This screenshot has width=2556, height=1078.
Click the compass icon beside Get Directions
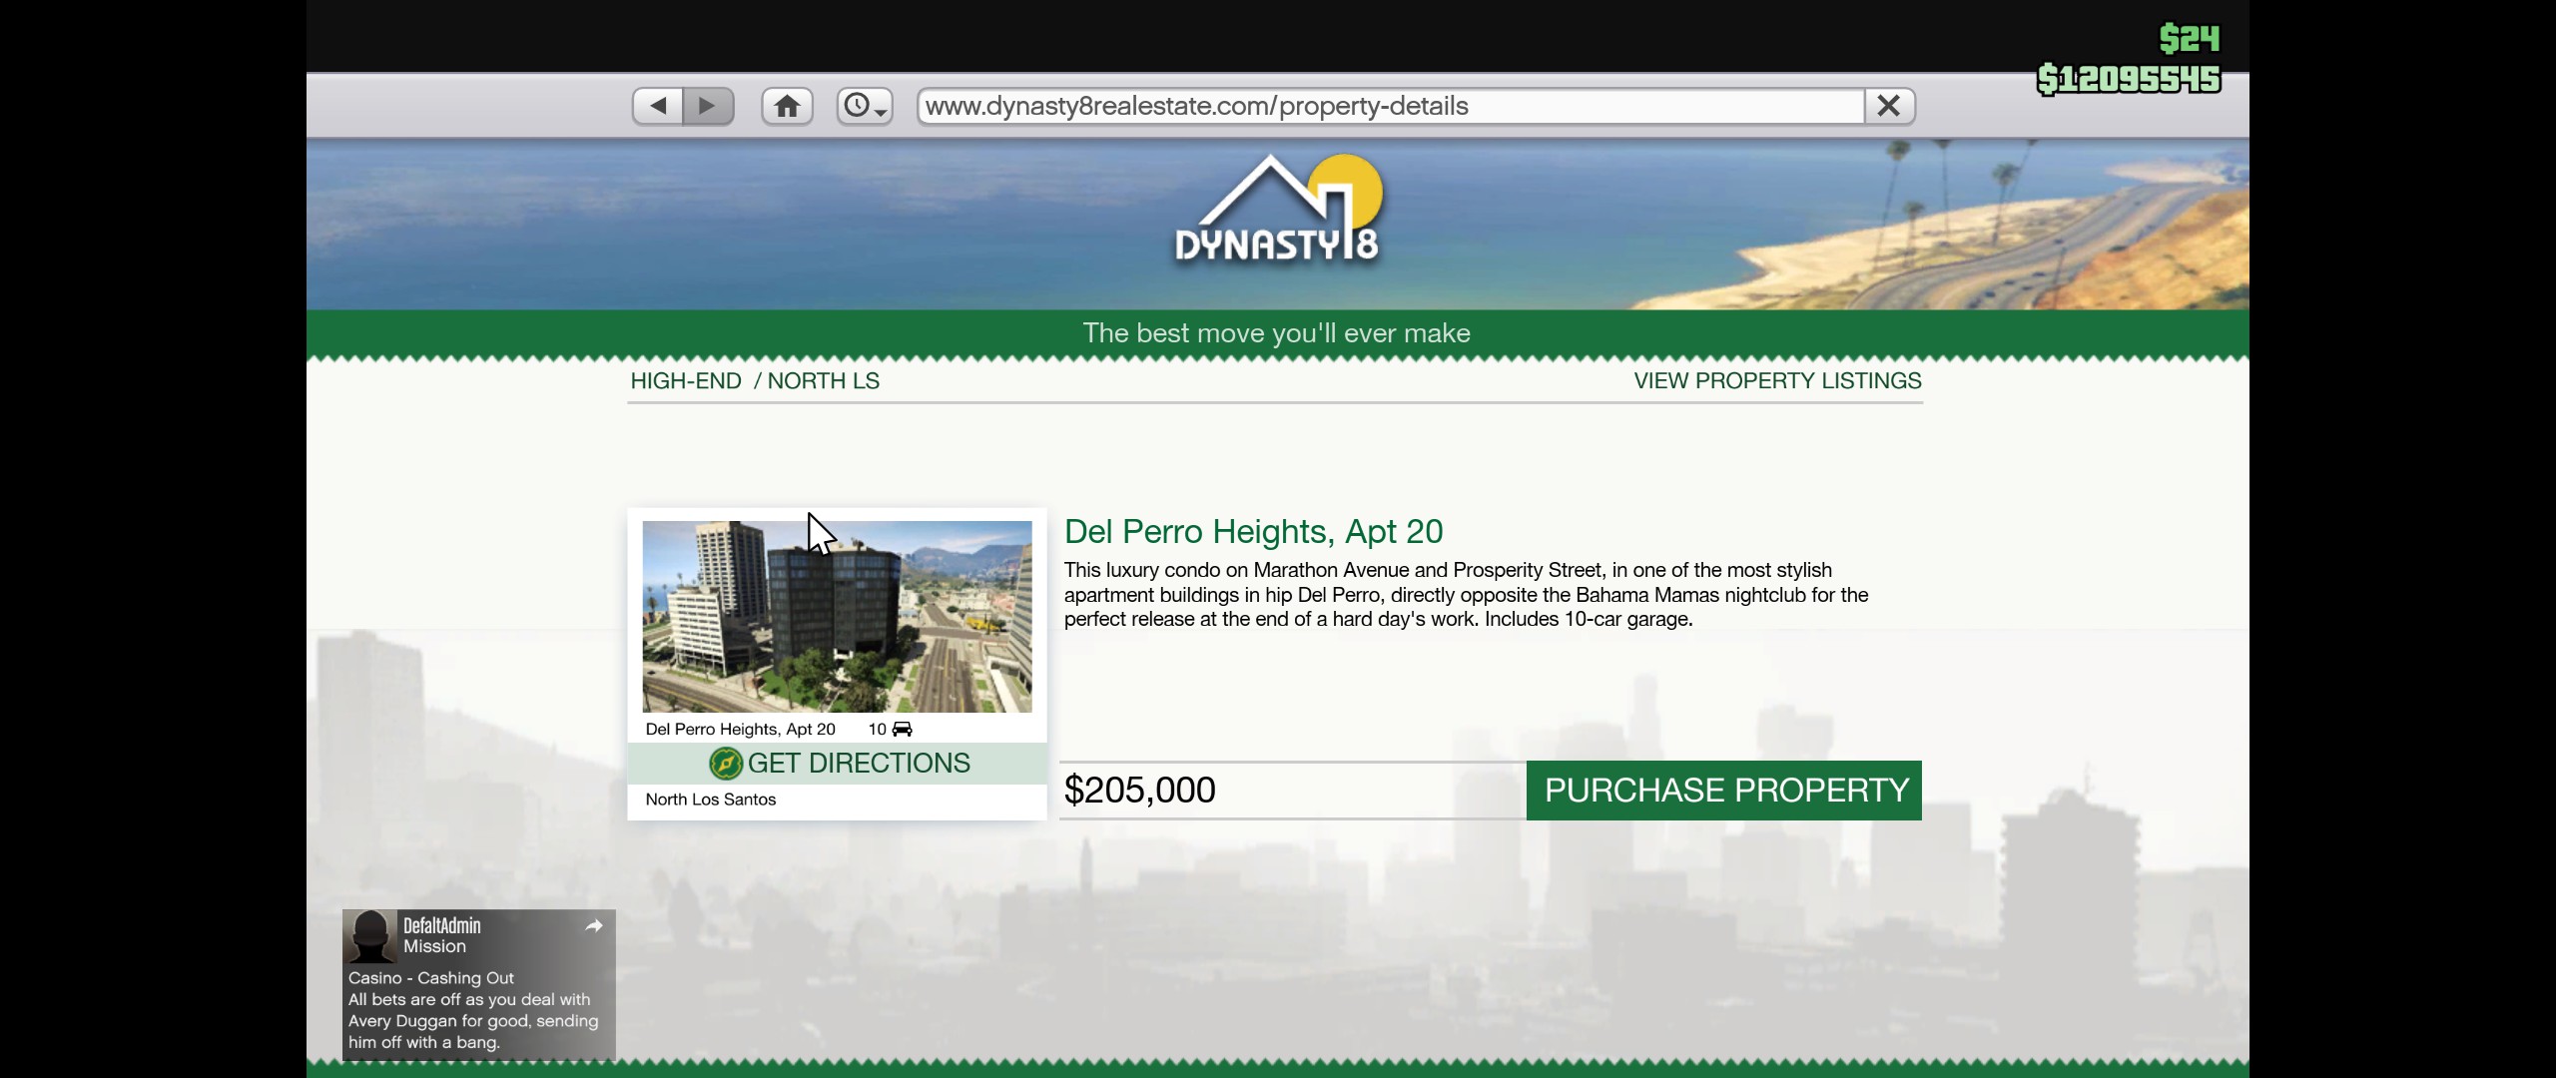point(726,764)
